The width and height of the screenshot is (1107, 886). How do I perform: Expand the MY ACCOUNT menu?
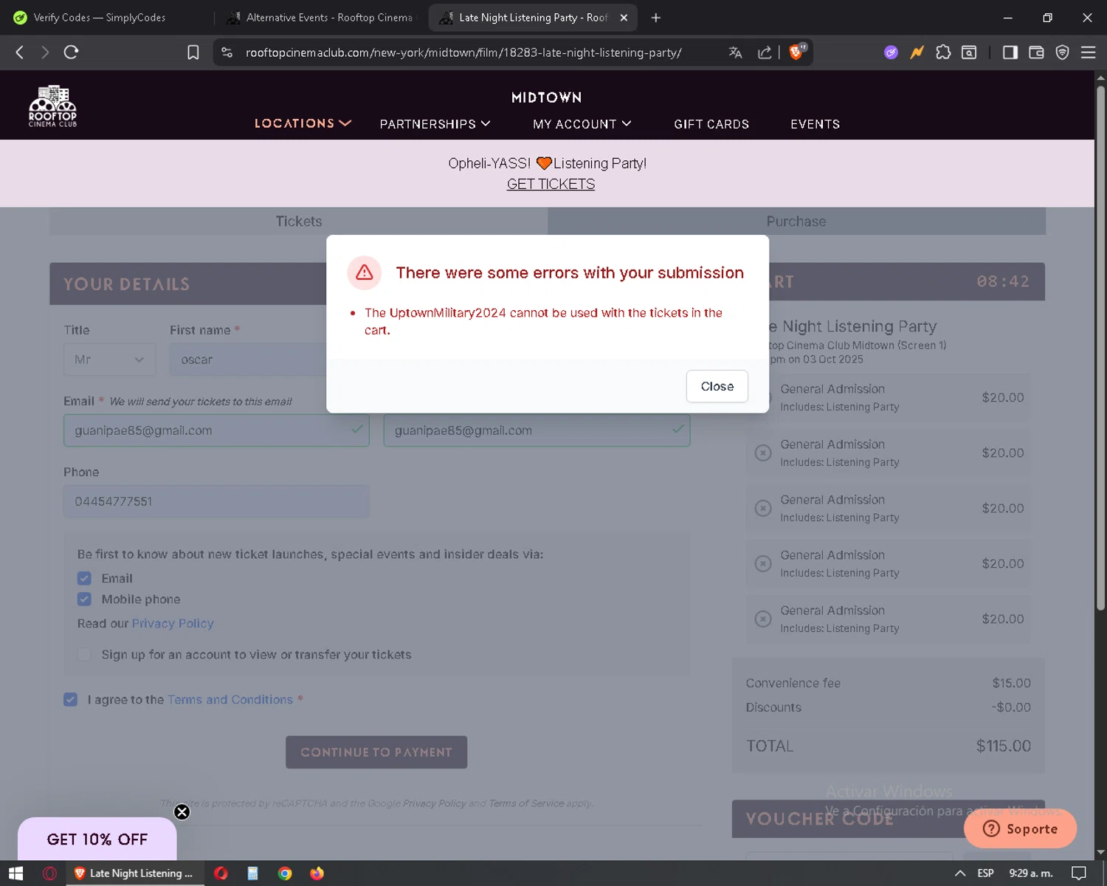click(582, 124)
